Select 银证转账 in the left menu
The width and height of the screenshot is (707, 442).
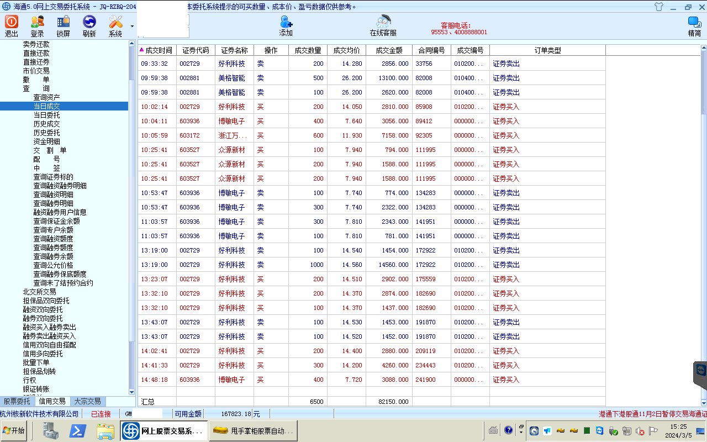tap(36, 389)
